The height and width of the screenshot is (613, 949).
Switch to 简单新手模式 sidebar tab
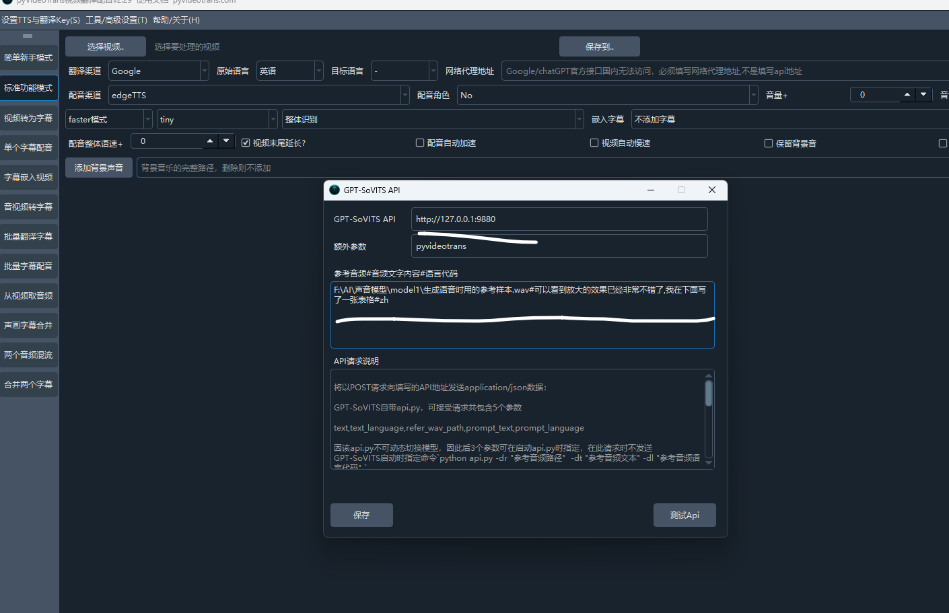(28, 58)
